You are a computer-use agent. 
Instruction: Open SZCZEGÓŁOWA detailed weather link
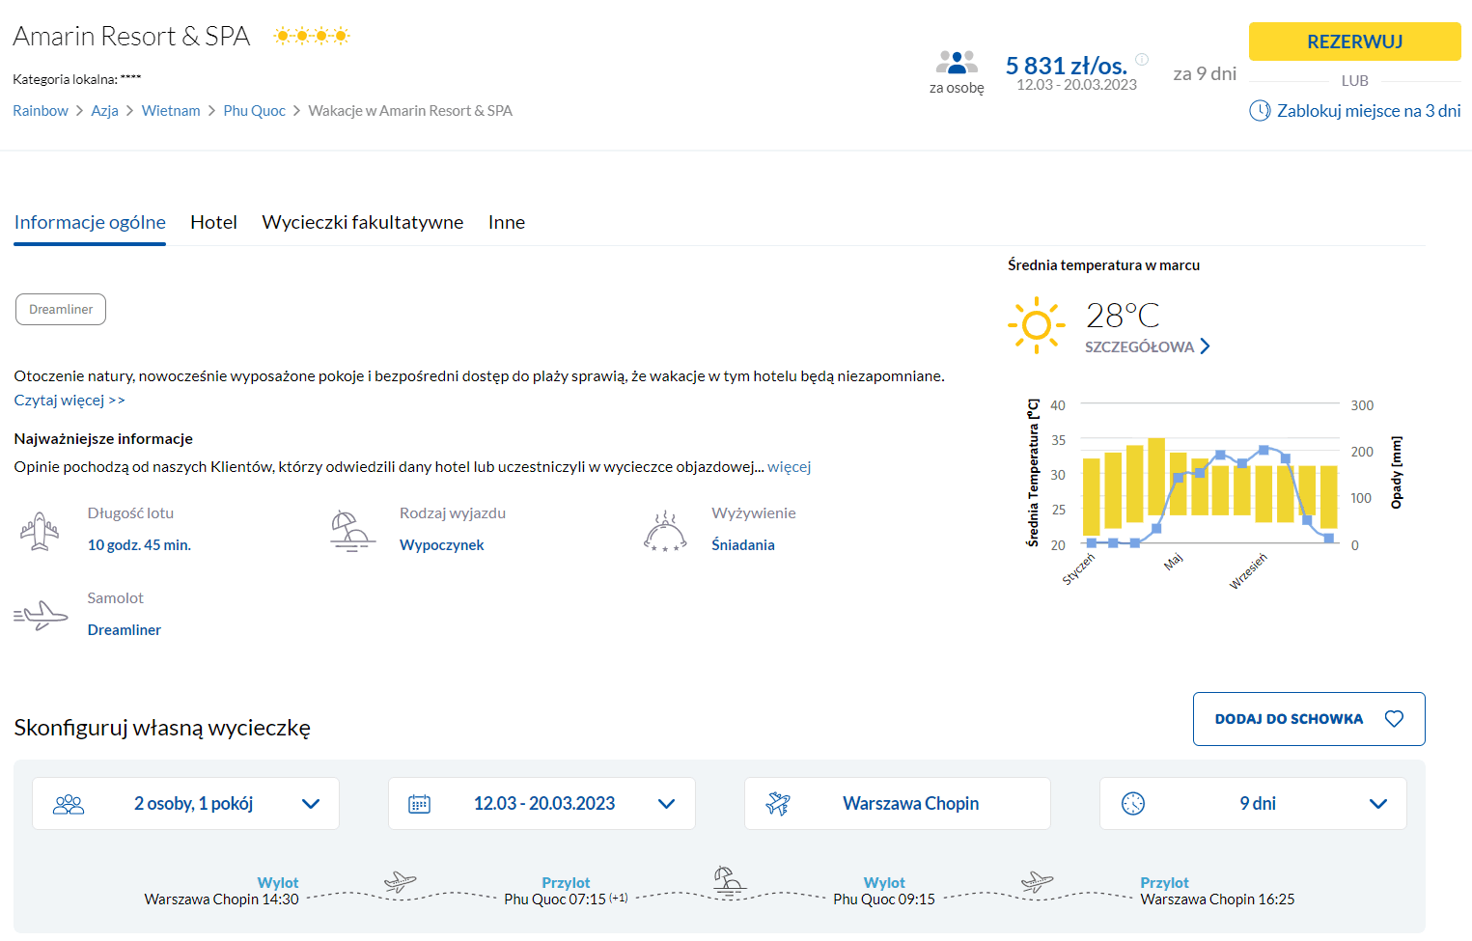pos(1139,347)
